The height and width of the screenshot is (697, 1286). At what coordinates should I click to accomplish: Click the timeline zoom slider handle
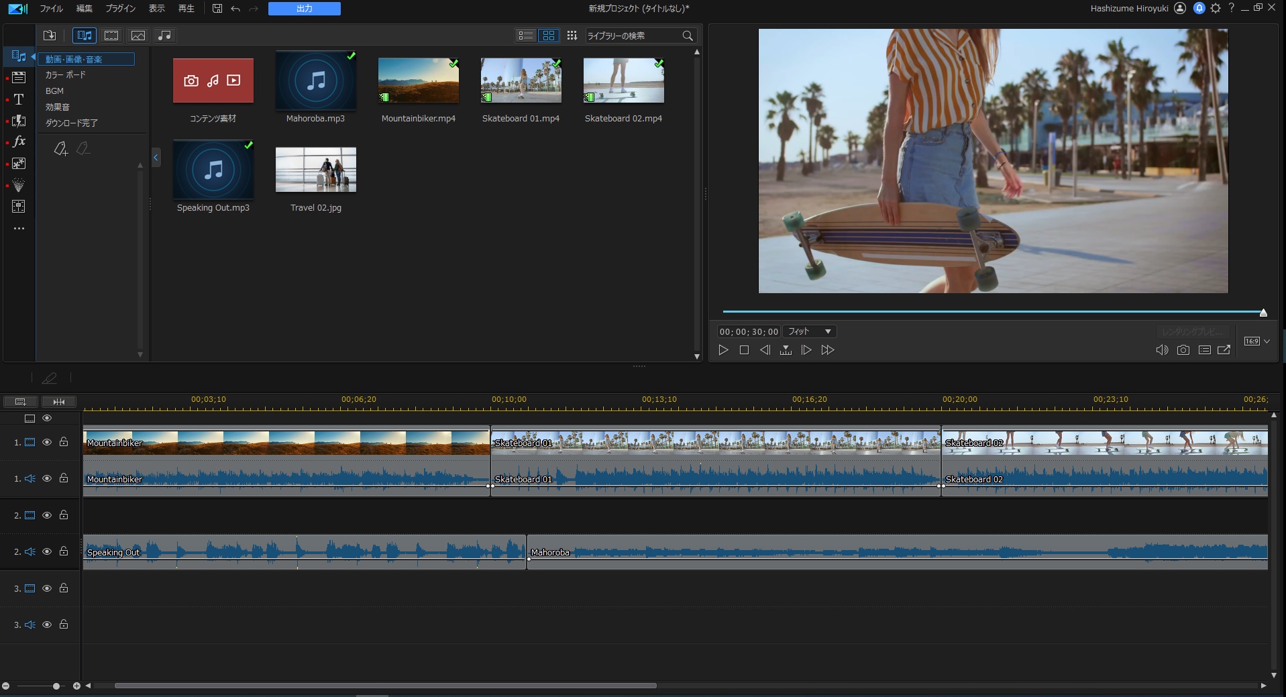coord(56,686)
